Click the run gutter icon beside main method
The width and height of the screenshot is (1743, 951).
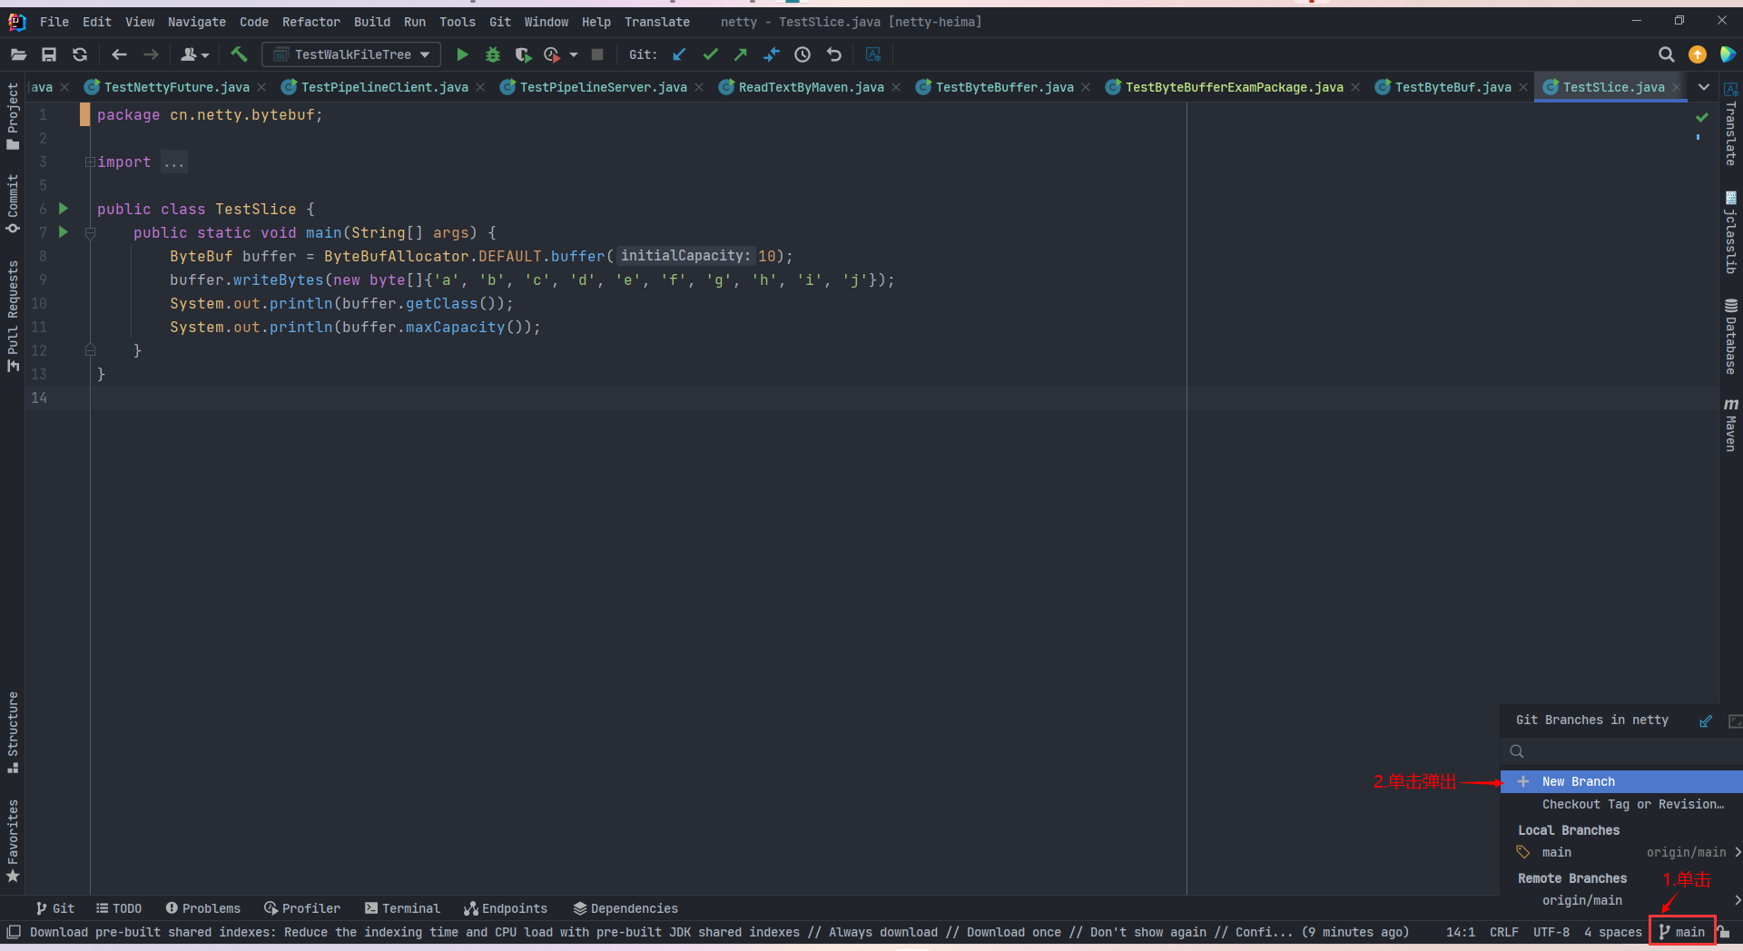(x=64, y=232)
